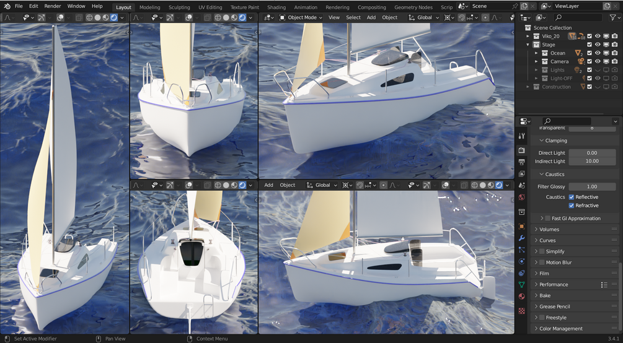Open the Object Data green triangle tab
This screenshot has width=623, height=343.
[522, 285]
